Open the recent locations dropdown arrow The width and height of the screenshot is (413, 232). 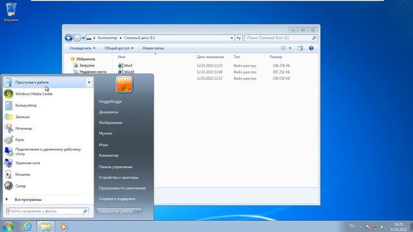click(x=83, y=38)
